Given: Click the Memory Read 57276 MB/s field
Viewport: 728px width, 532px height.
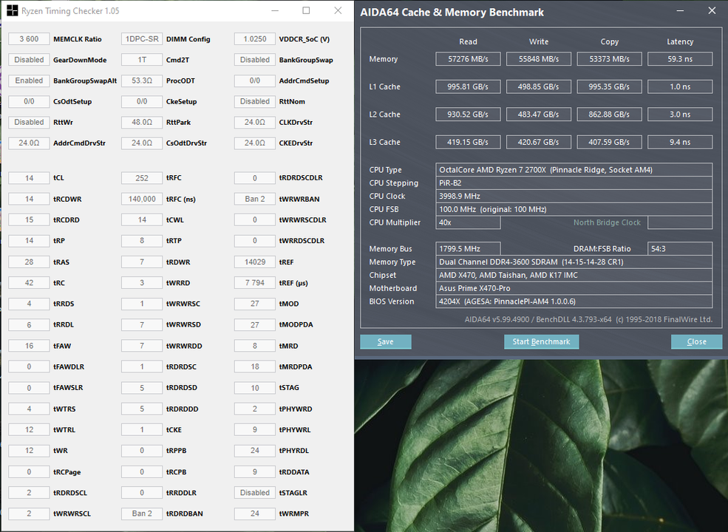Looking at the screenshot, I should 468,59.
